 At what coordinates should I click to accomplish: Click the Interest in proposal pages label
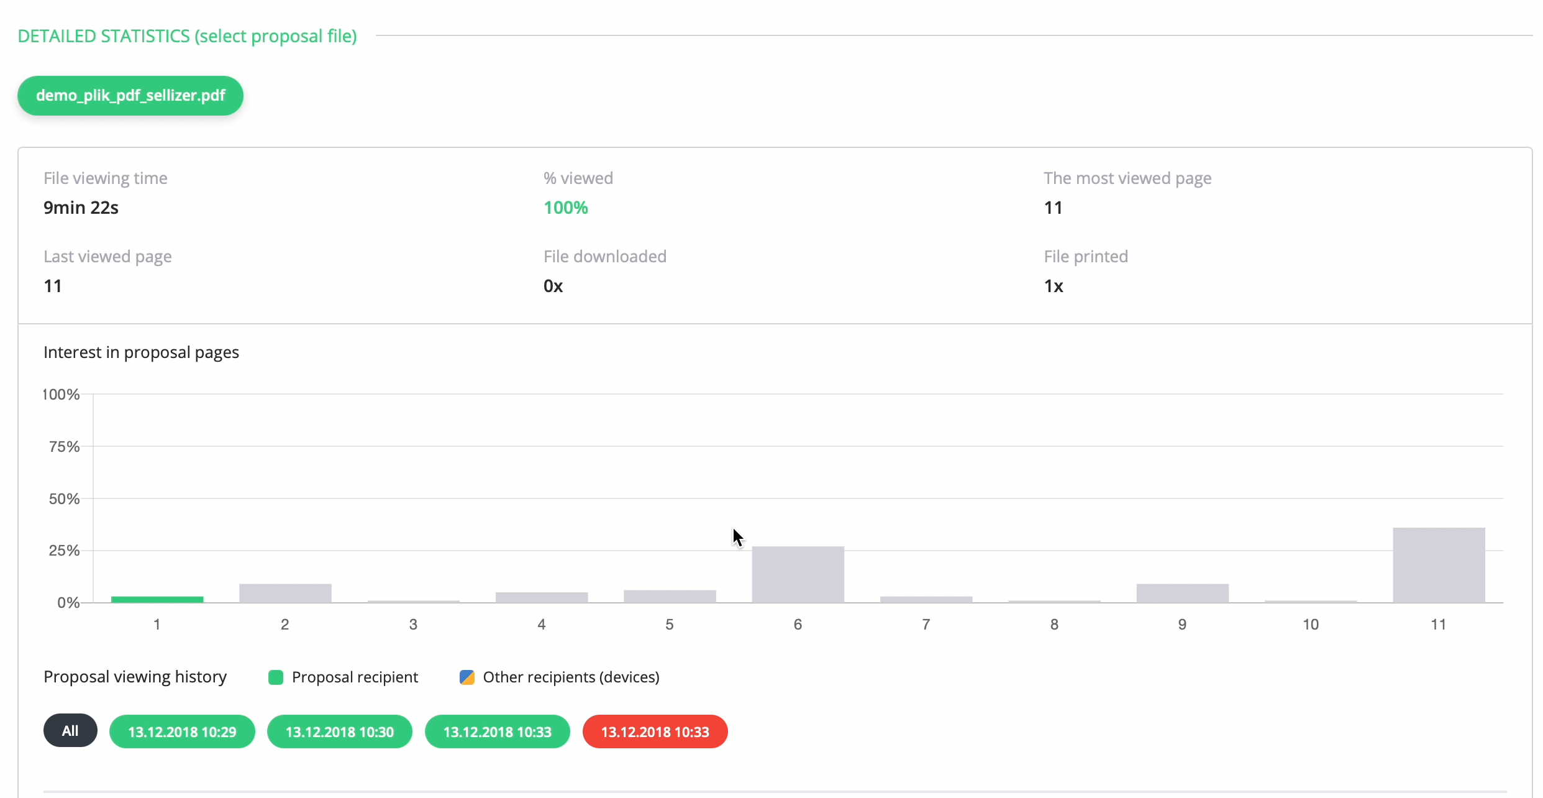(141, 352)
